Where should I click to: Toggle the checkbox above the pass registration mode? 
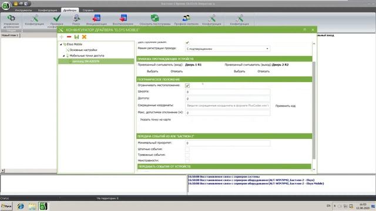(187, 43)
